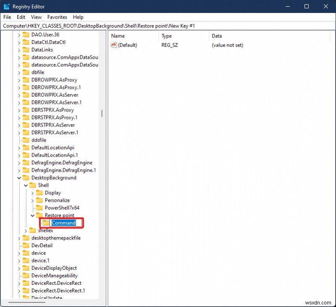Click the ab icon beside (Default)
336x307 pixels.
tap(113, 45)
